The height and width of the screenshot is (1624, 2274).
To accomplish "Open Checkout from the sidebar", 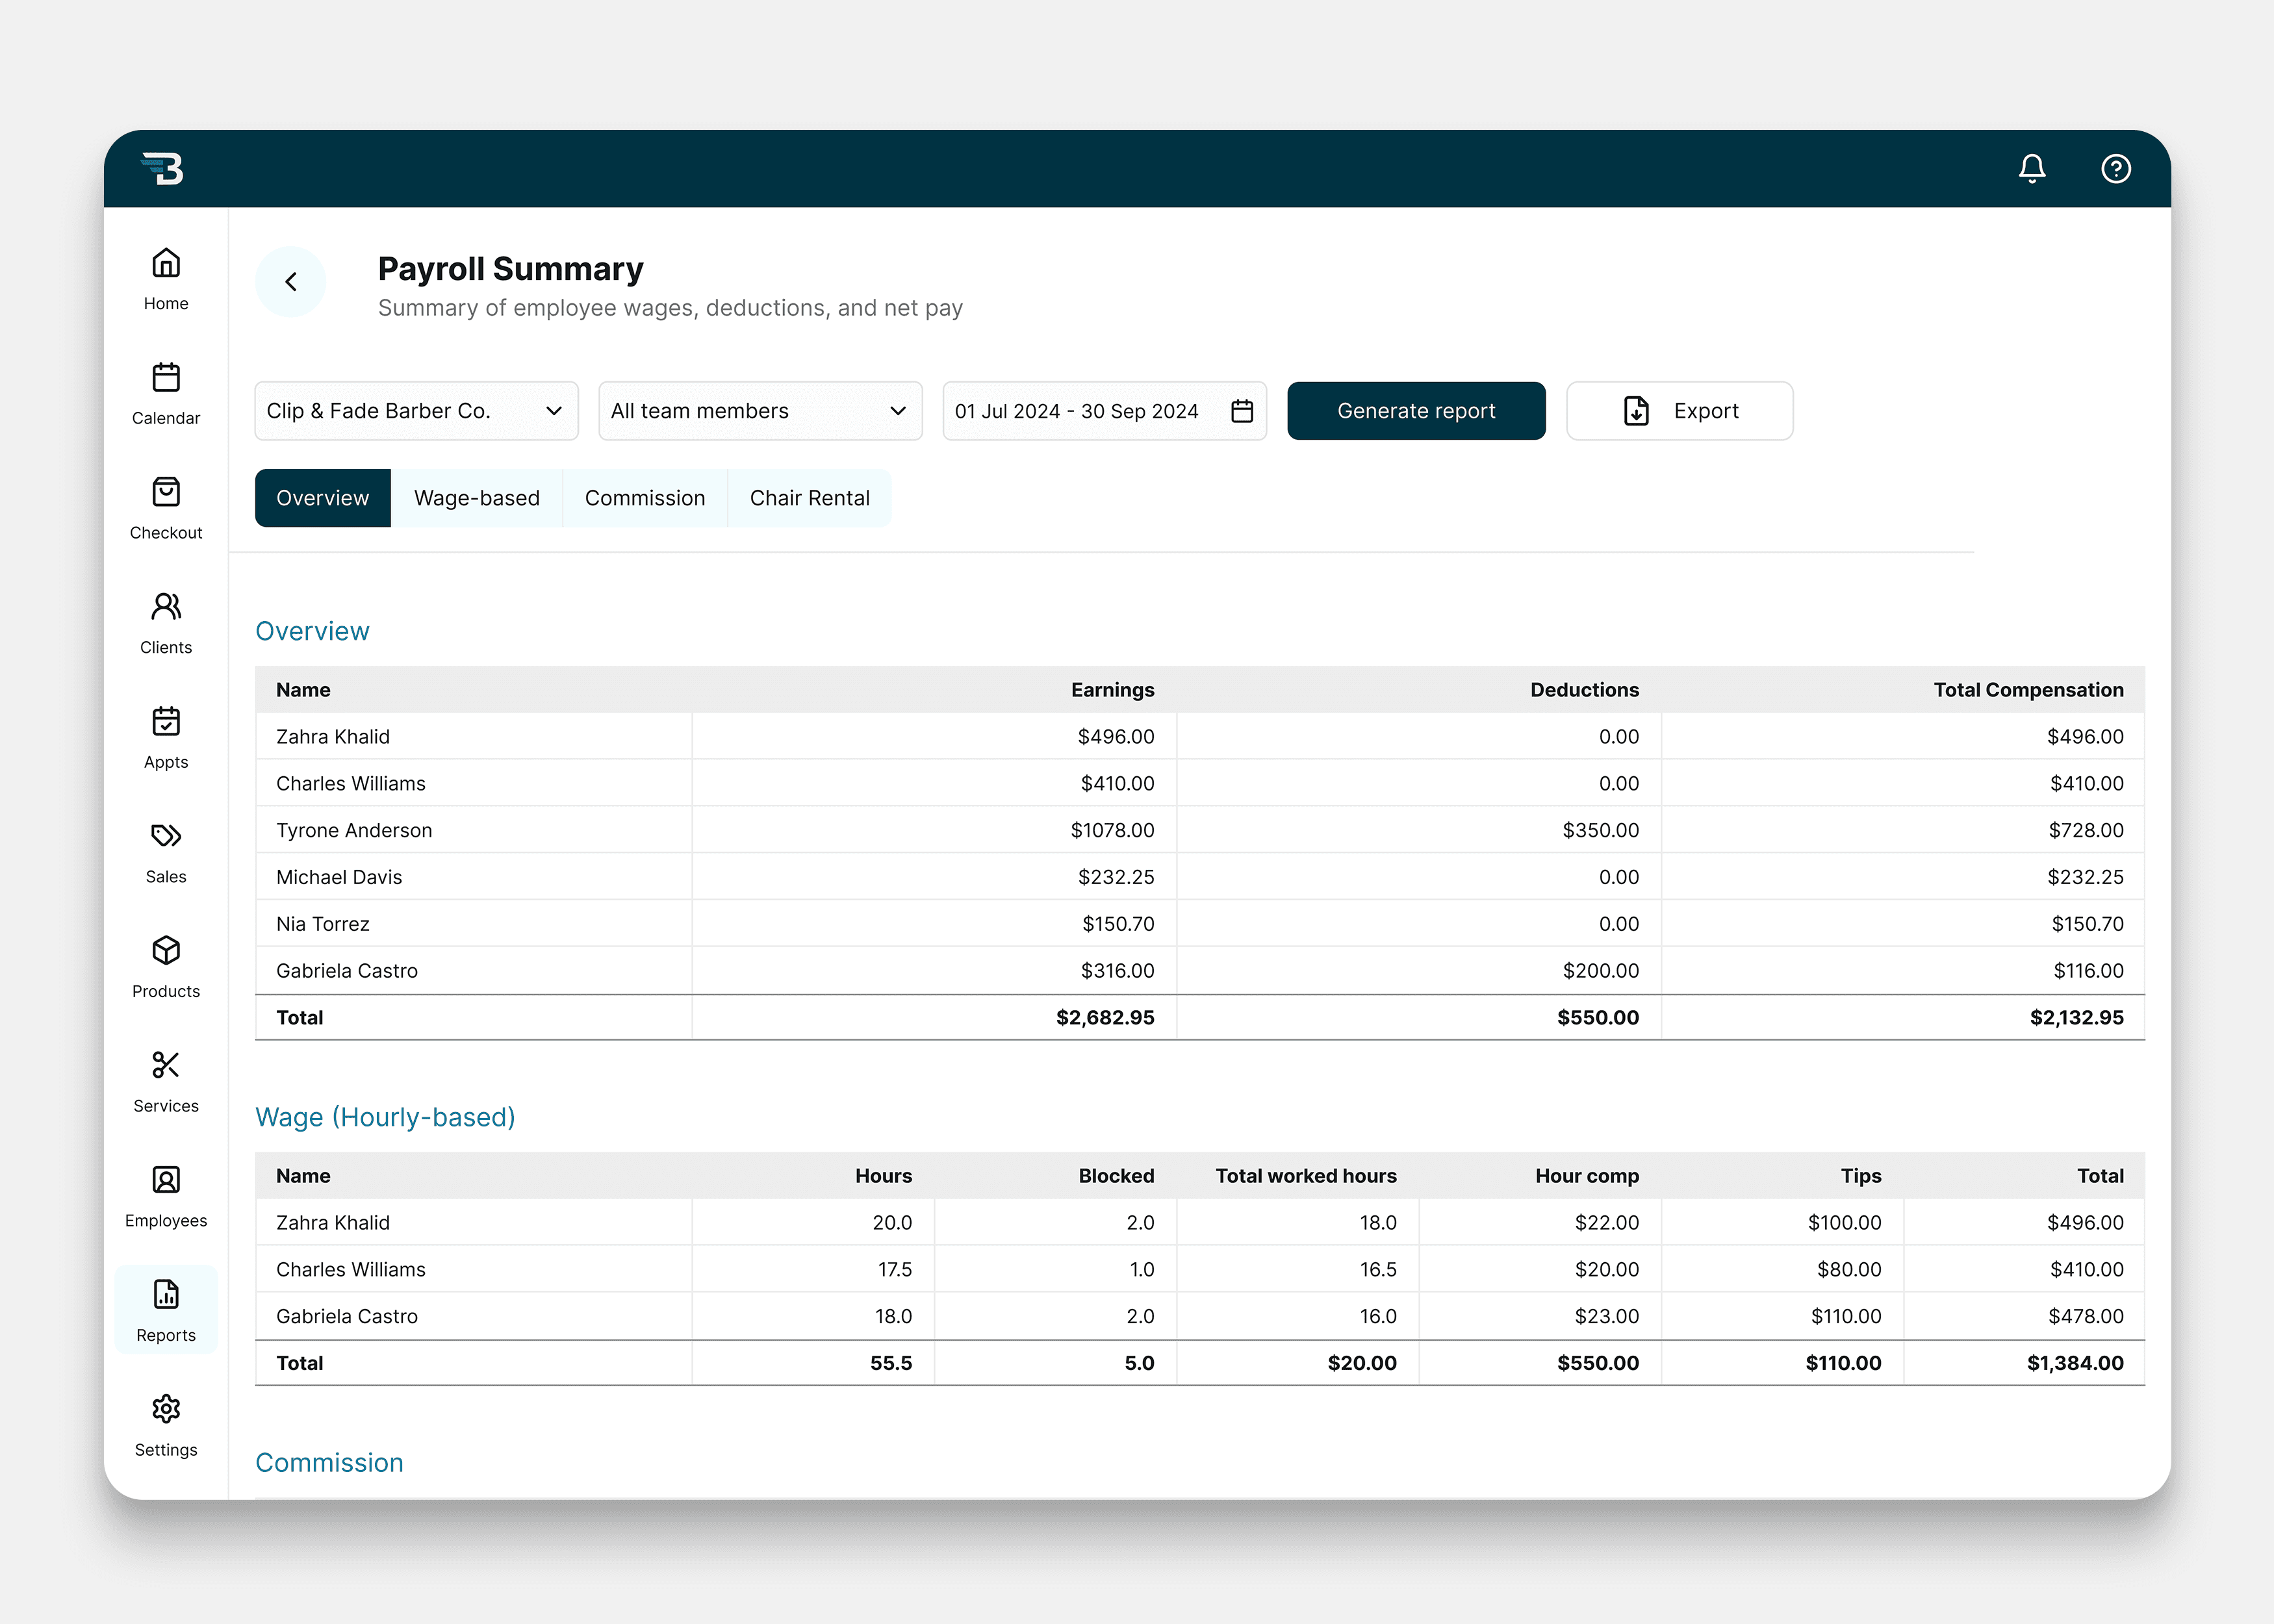I will pyautogui.click(x=166, y=508).
